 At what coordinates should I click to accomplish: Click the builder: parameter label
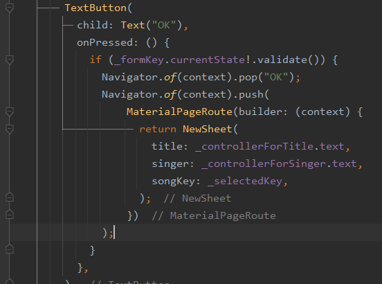(264, 112)
